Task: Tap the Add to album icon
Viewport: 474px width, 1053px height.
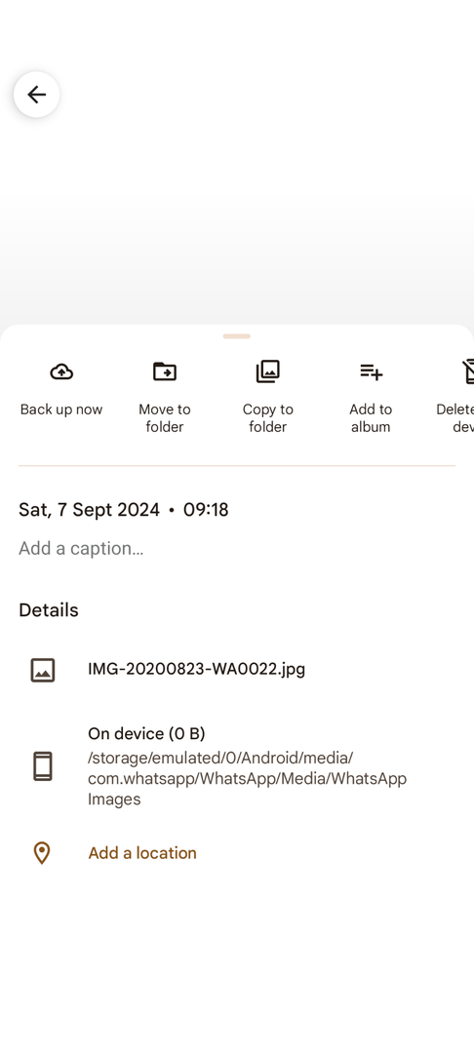Action: point(371,371)
